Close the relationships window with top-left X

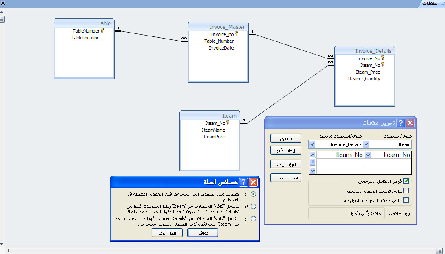3,3
